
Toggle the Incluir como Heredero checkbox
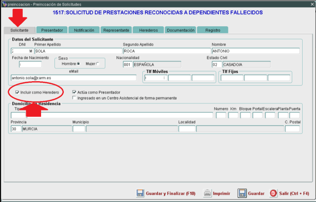tap(17, 92)
